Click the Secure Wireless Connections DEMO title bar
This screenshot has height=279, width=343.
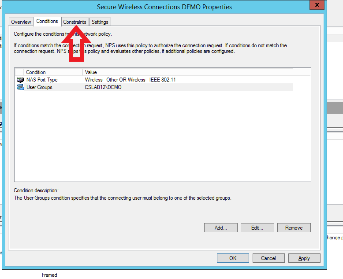[x=164, y=7]
